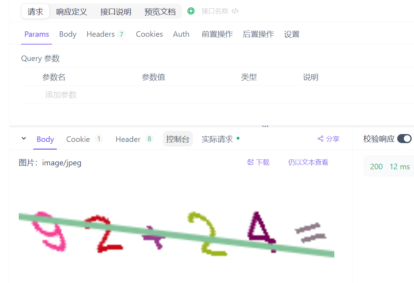Switch to the 响应定义 tab

tap(71, 12)
